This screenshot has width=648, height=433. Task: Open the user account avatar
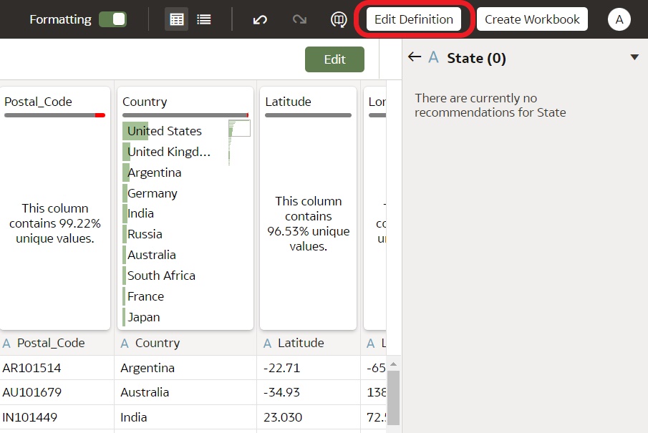click(619, 19)
